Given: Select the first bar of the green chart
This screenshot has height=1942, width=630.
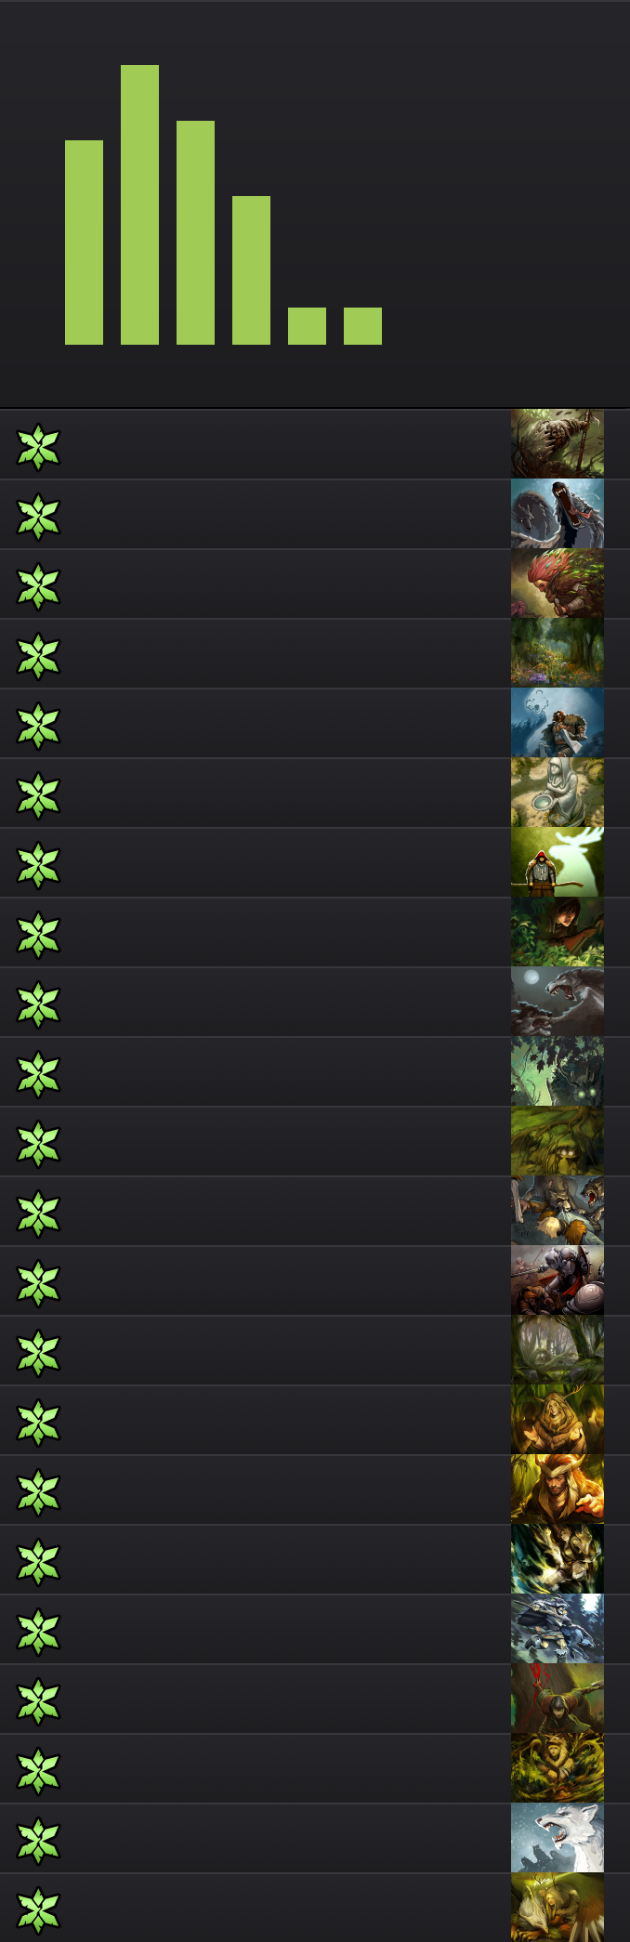Looking at the screenshot, I should [x=84, y=243].
